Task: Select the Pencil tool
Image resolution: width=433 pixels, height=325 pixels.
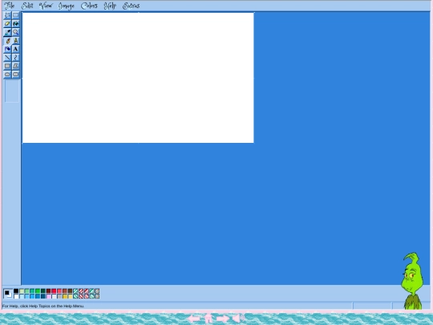Action: pos(7,41)
